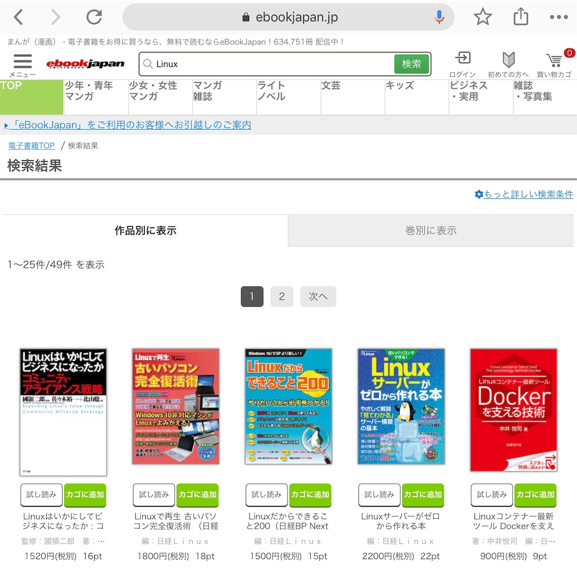This screenshot has height=571, width=577.
Task: Click the green 検索 button
Action: coord(411,64)
